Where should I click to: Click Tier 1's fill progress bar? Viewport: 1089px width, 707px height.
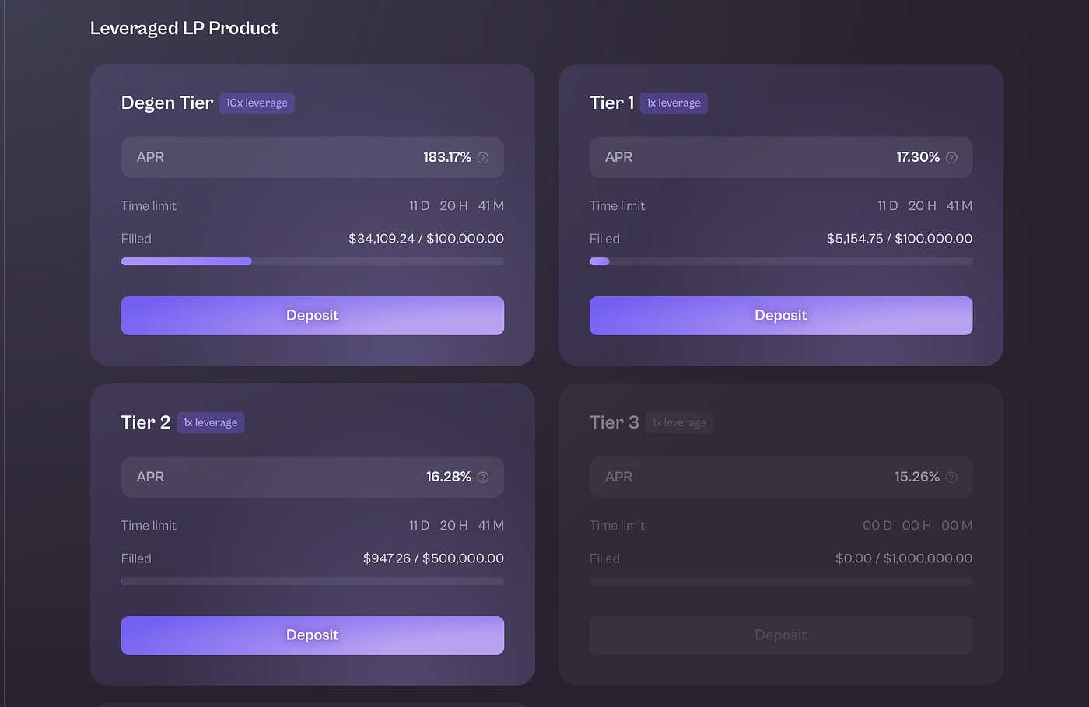(x=780, y=261)
